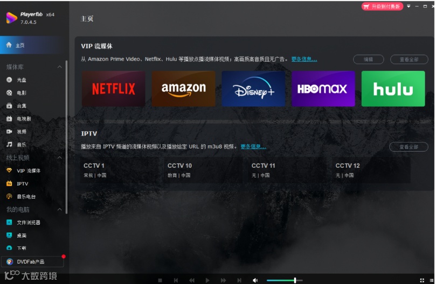436x284 pixels.
Task: Click the Play button
Action: 207,280
